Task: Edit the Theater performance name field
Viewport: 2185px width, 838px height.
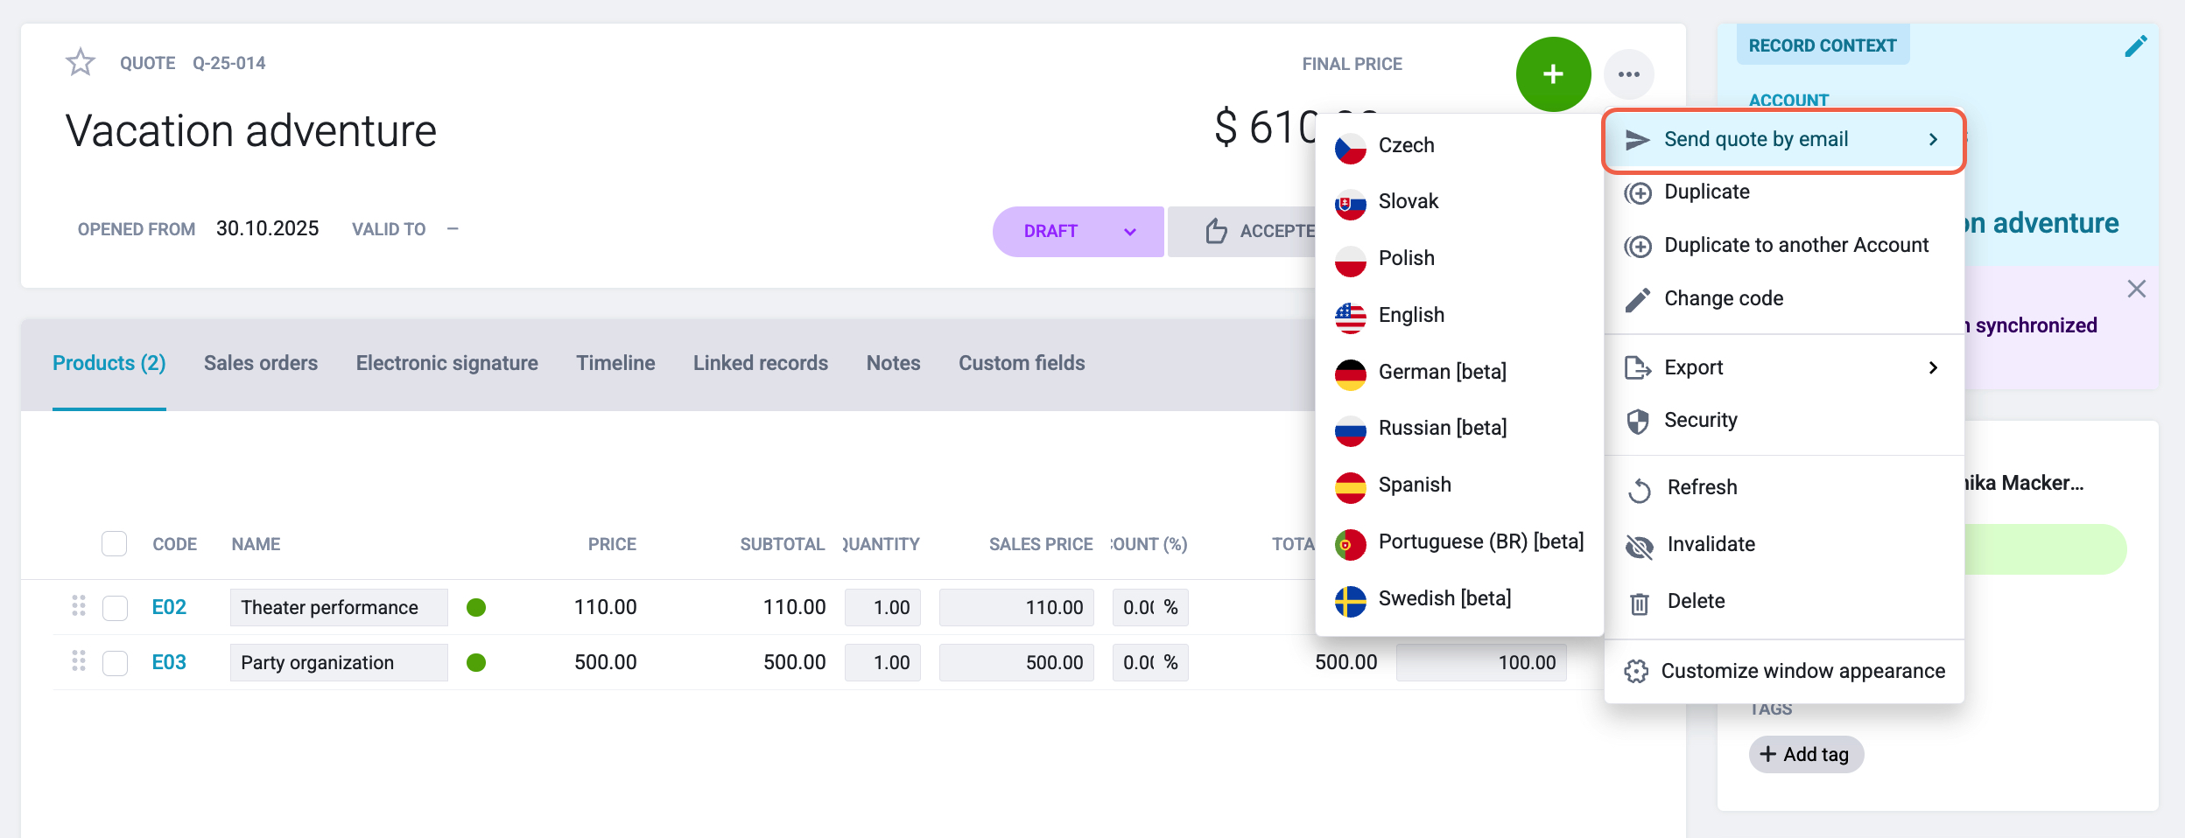Action: point(339,608)
